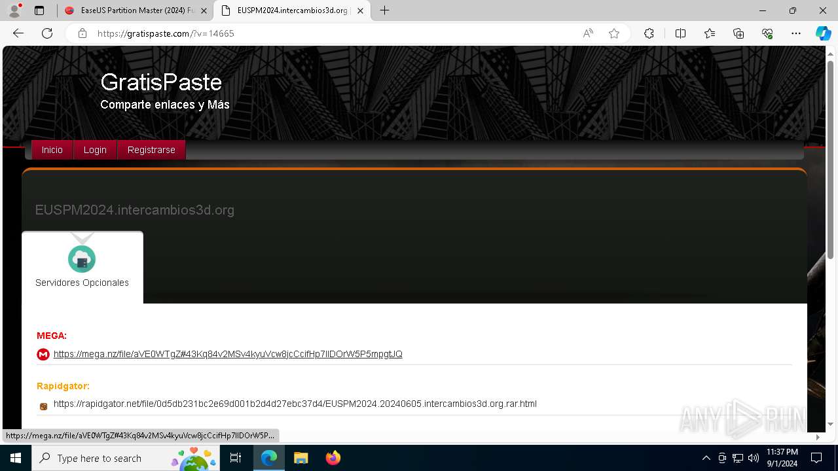Open the notification center icon
The width and height of the screenshot is (838, 471).
pyautogui.click(x=816, y=458)
